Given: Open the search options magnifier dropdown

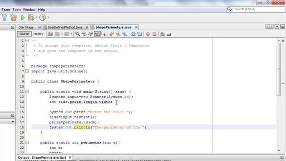Looking at the screenshot, I should coord(230,9).
